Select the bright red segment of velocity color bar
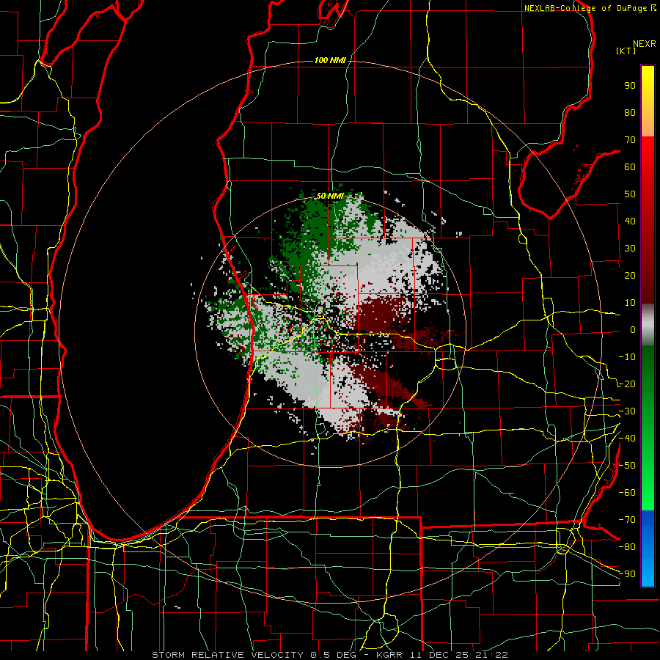Screen dimensions: 660x660 point(648,152)
